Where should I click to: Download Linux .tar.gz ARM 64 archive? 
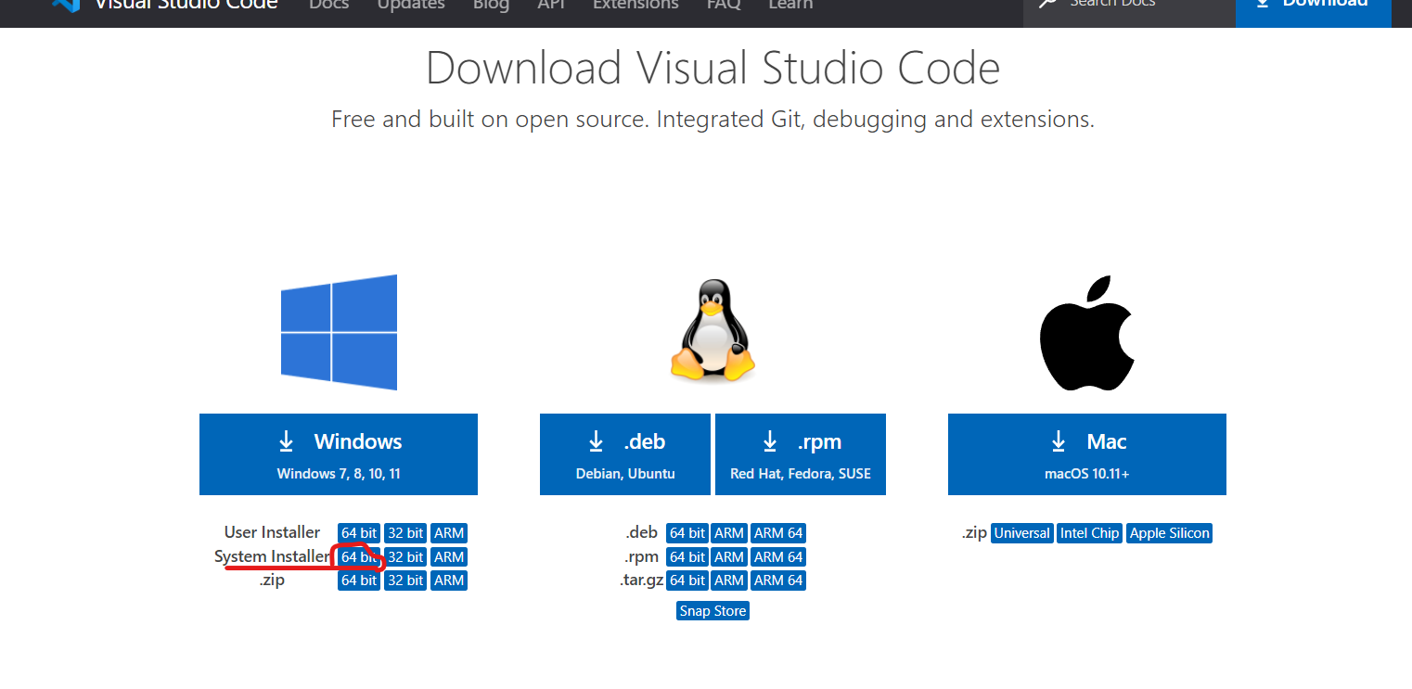click(x=778, y=581)
